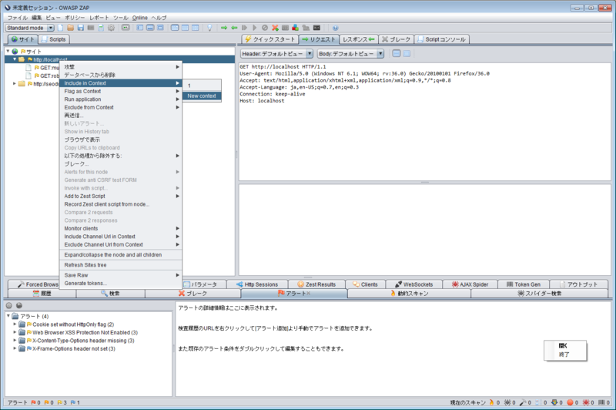616x410 pixels.
Task: Click the colored blocks add-ons icon
Action: [x=296, y=28]
